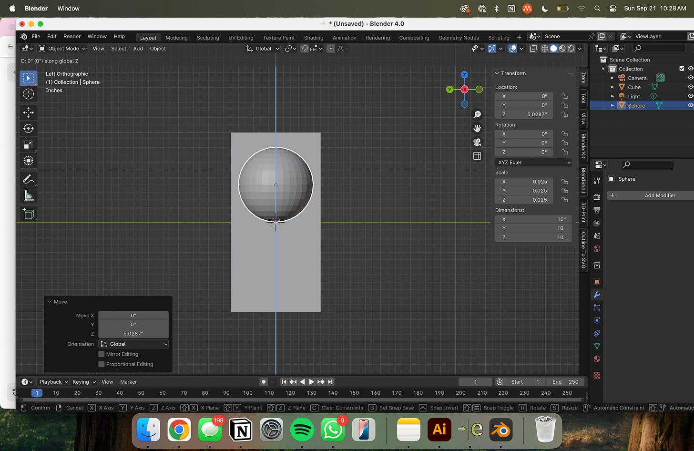Enable the Proportional Editing checkbox

102,364
